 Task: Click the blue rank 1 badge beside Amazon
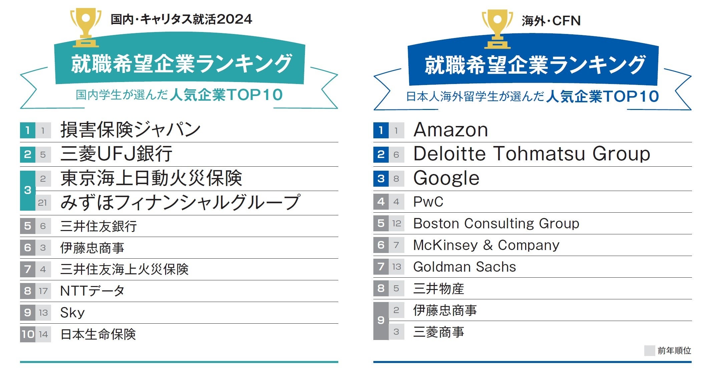[381, 130]
